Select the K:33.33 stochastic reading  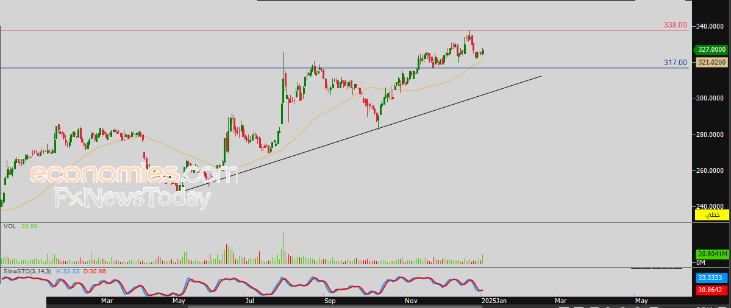pyautogui.click(x=68, y=270)
